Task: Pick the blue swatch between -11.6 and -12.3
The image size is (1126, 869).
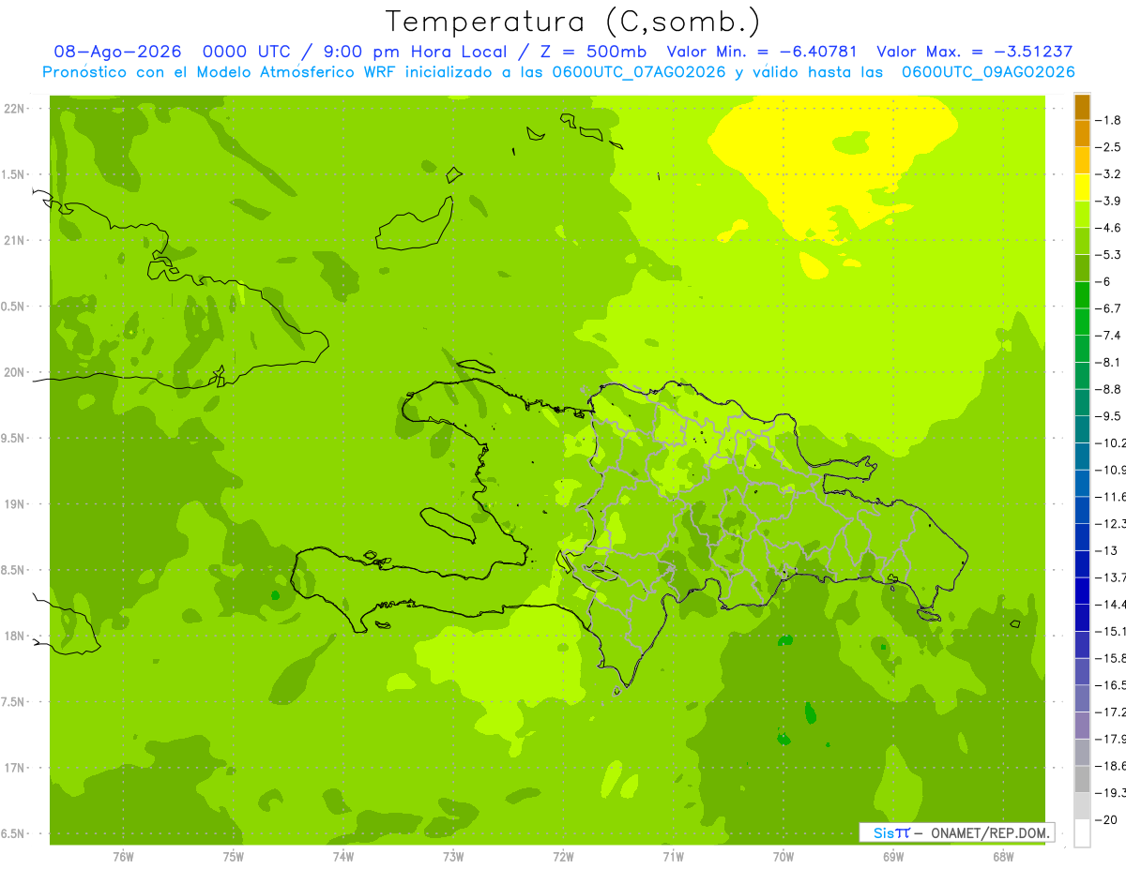Action: point(1083,510)
